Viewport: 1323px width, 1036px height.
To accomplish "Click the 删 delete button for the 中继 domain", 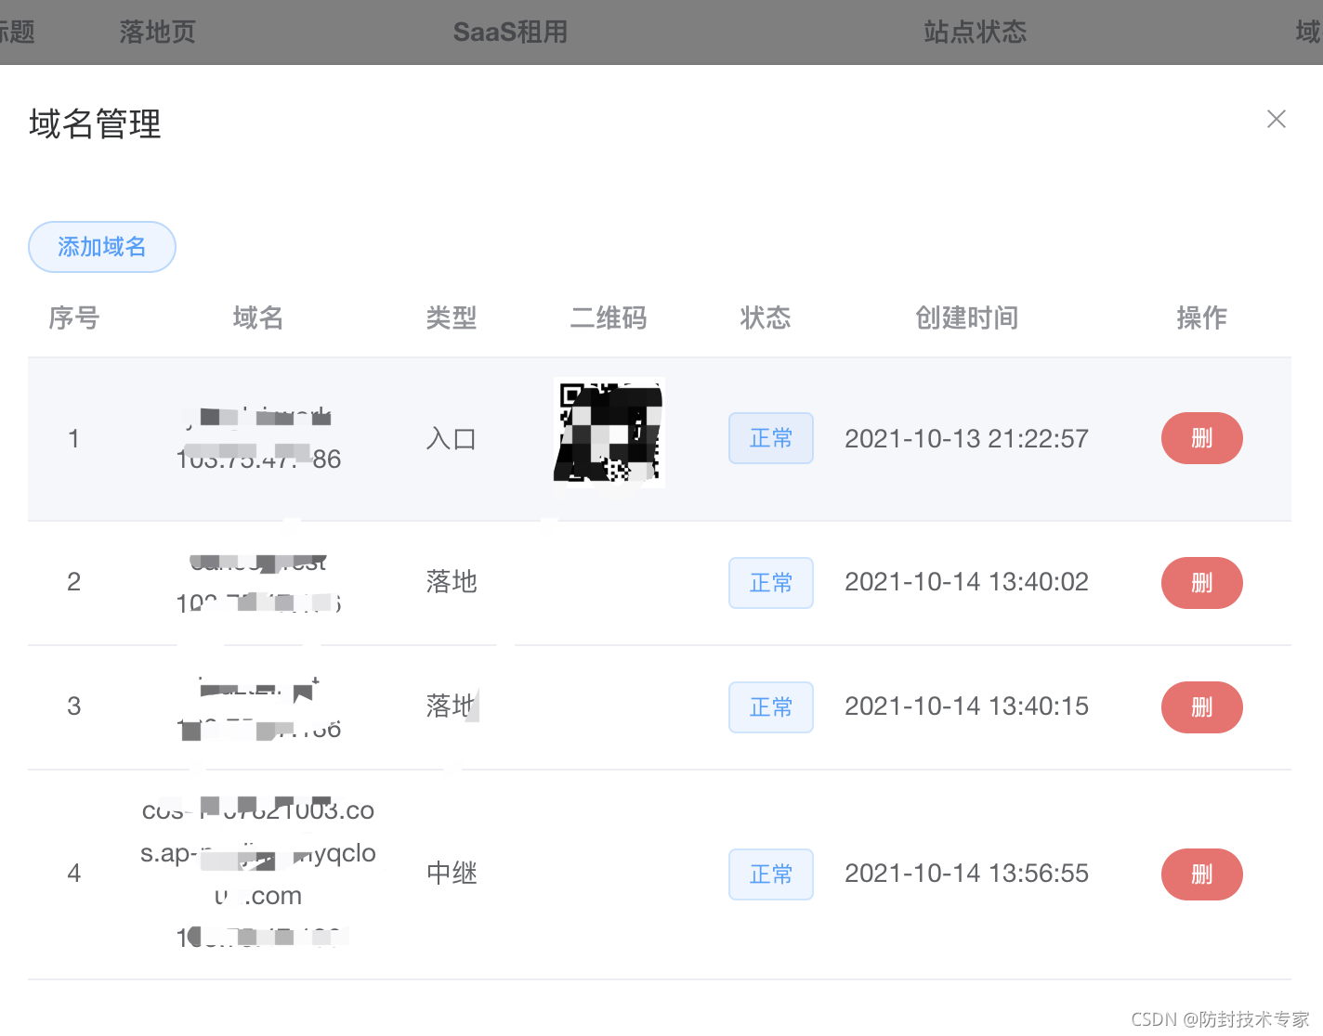I will [x=1201, y=874].
